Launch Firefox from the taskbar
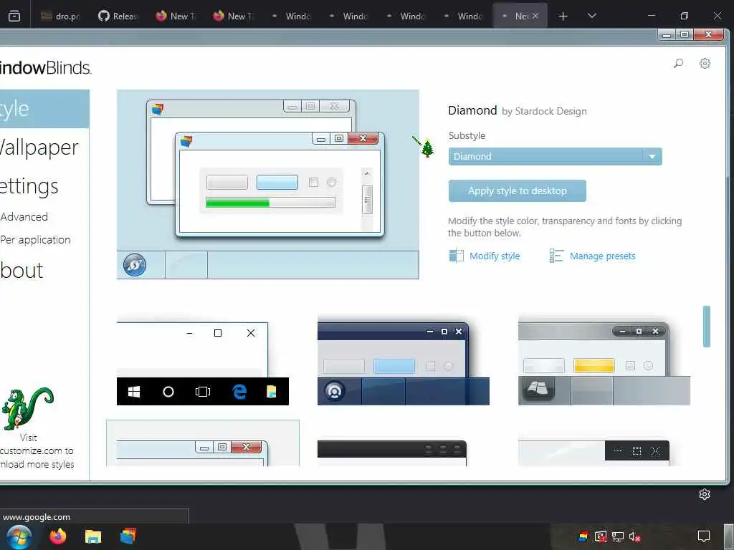Viewport: 734px width, 550px height. (58, 536)
